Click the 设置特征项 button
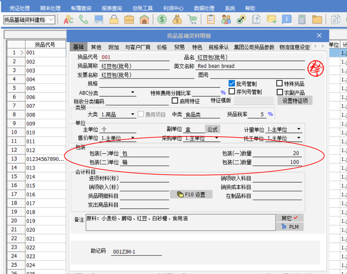The width and height of the screenshot is (347, 274). pos(295,101)
